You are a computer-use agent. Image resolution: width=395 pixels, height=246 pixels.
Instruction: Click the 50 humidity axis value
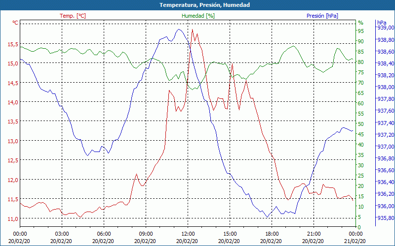361,124
